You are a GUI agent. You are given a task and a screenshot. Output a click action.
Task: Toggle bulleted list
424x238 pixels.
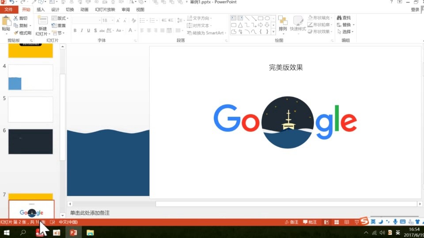[x=143, y=21]
